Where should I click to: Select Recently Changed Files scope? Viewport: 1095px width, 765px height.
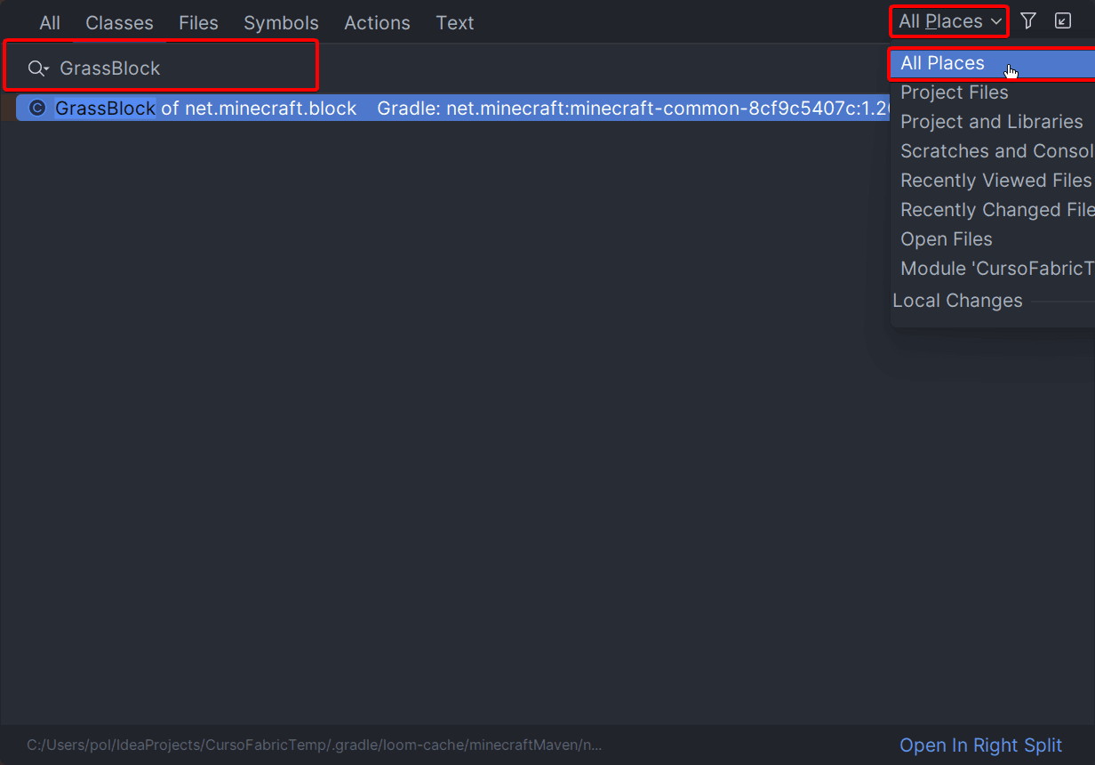(992, 210)
